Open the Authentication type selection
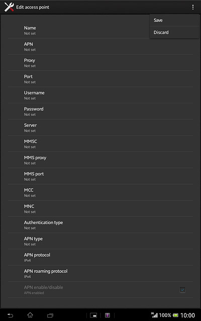Screen dimensions: 201x321 point(100,225)
